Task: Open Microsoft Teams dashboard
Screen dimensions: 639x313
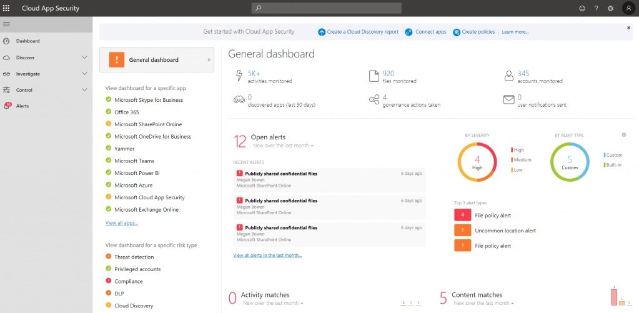Action: tap(134, 161)
